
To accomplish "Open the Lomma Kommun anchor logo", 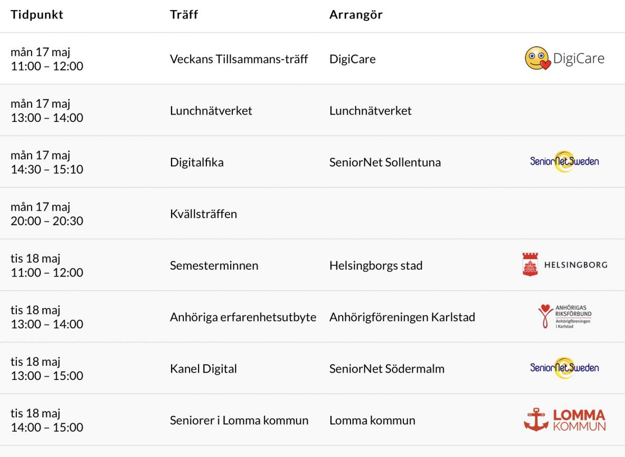I will 564,420.
